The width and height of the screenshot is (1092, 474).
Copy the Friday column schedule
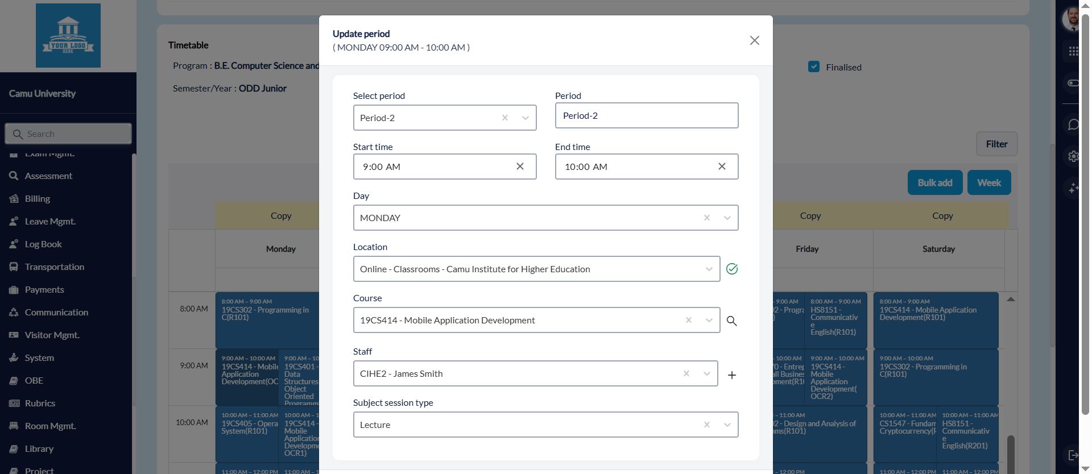coord(810,215)
